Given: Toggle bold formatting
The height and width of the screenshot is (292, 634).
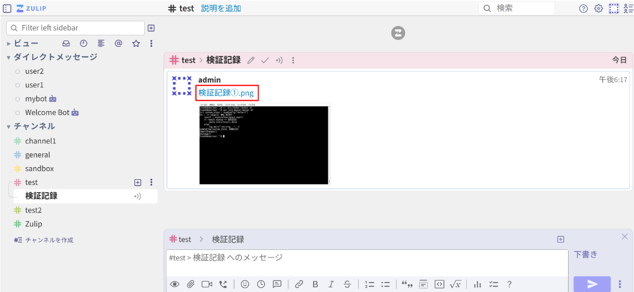Looking at the screenshot, I should pos(315,284).
